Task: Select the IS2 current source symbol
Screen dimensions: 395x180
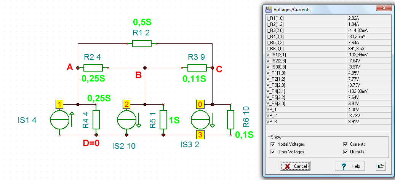Action: click(x=127, y=120)
